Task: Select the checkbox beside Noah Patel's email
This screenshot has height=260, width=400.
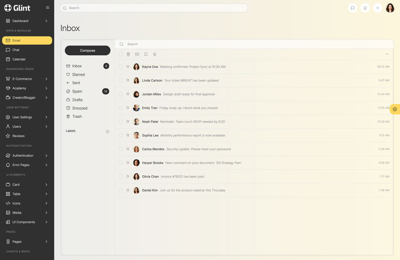Action: 121,122
